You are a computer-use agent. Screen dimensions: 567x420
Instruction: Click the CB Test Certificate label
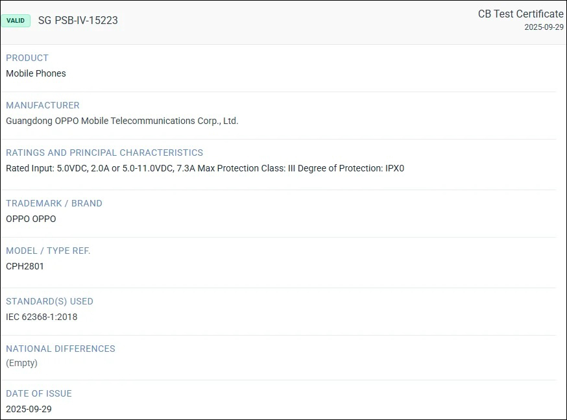[x=520, y=14]
